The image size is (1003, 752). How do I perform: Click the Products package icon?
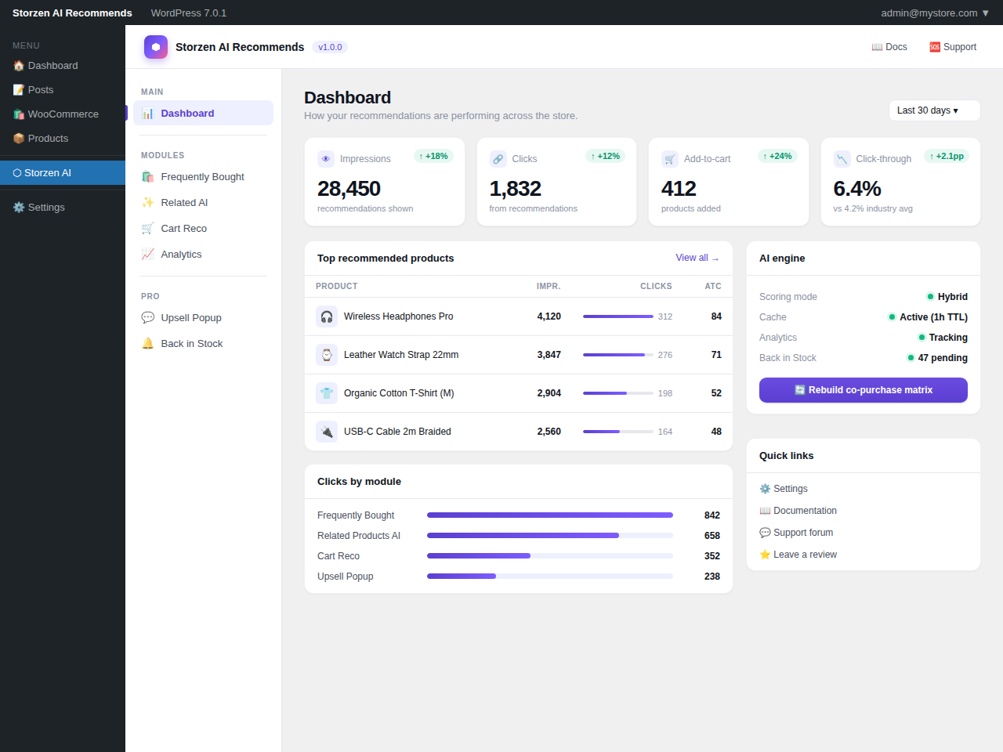point(19,139)
